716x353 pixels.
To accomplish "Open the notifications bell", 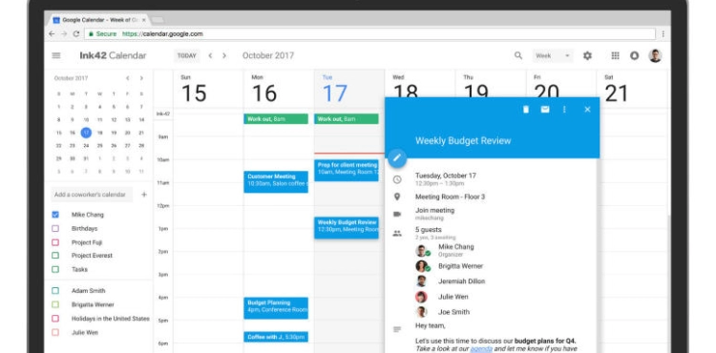I will 634,55.
